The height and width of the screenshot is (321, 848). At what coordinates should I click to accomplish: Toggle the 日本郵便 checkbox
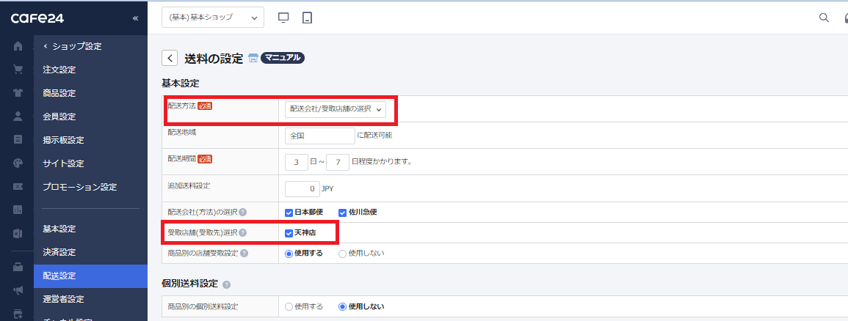click(x=289, y=213)
